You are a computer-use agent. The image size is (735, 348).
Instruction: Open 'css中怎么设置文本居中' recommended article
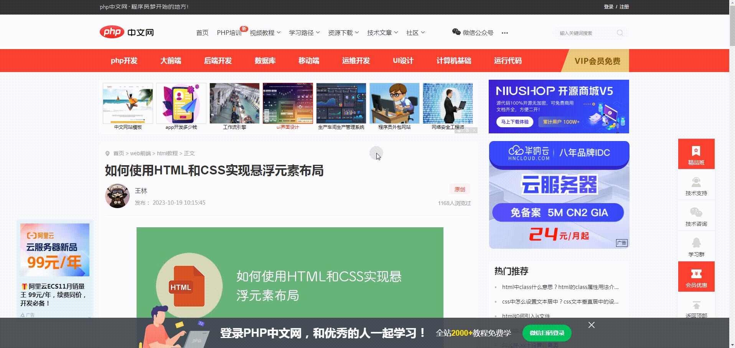[x=560, y=302]
